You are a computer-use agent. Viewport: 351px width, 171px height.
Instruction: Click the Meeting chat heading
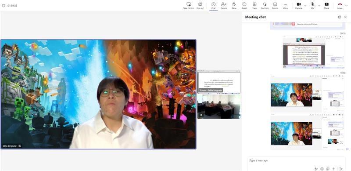click(x=255, y=17)
